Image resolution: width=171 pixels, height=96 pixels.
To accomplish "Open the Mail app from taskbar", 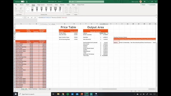I will (x=77, y=94).
